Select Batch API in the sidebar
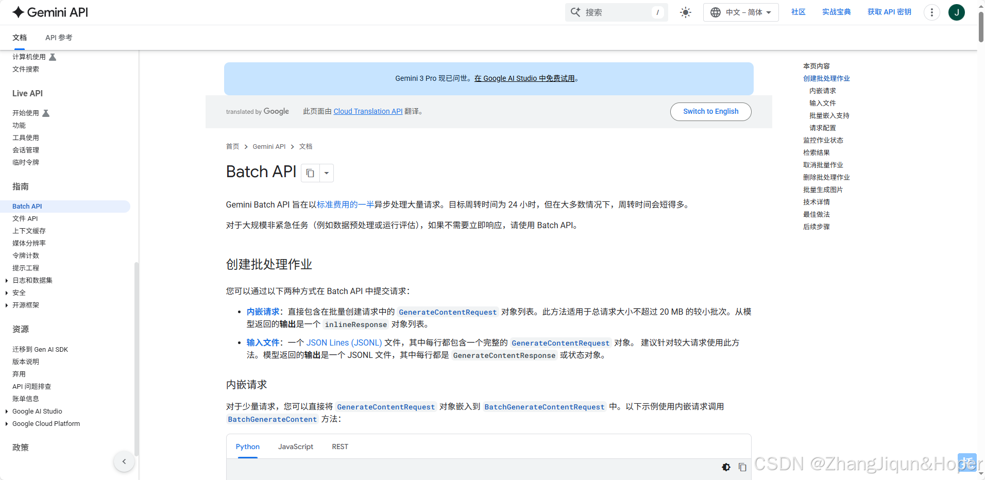The image size is (985, 480). coord(27,206)
